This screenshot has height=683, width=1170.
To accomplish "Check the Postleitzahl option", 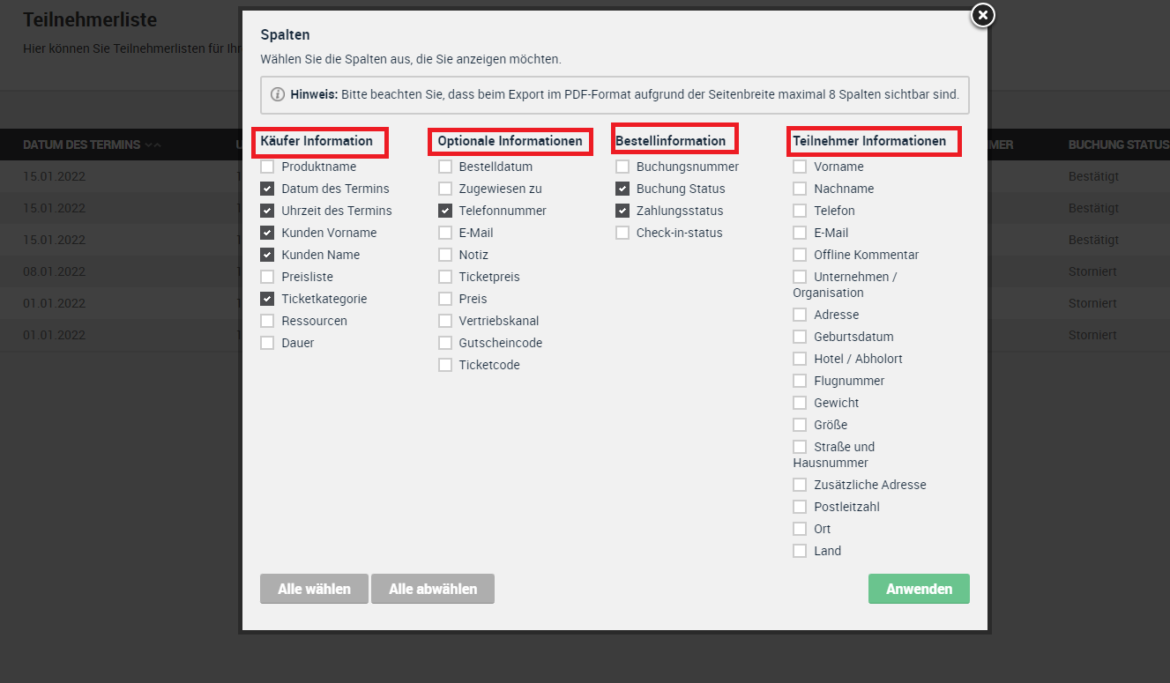I will pyautogui.click(x=800, y=507).
